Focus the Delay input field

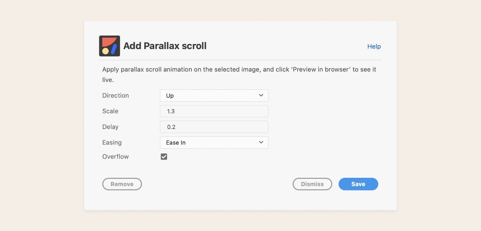coord(214,127)
